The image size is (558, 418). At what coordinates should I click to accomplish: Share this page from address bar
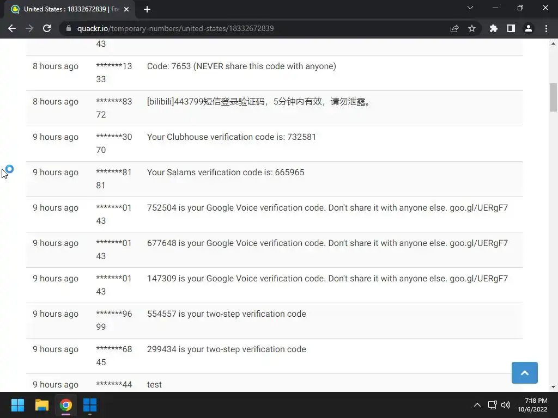tap(454, 28)
